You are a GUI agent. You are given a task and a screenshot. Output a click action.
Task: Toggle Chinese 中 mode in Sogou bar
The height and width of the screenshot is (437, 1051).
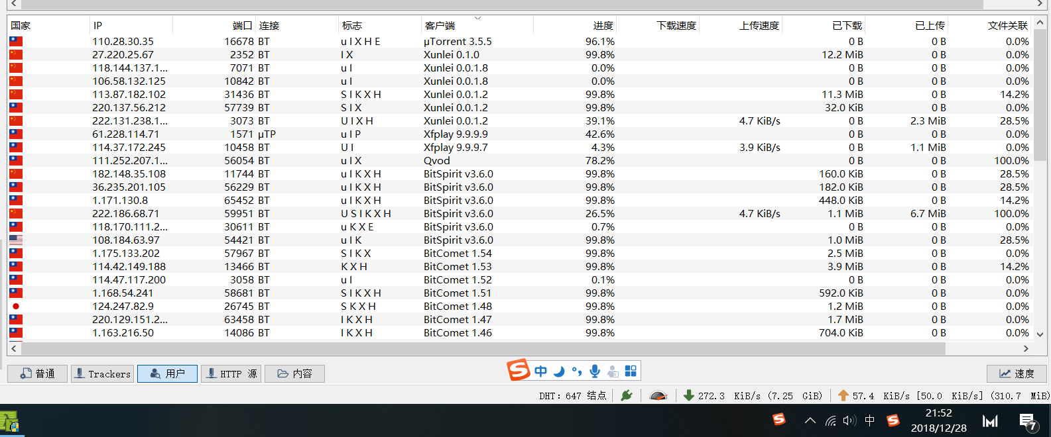click(x=541, y=371)
